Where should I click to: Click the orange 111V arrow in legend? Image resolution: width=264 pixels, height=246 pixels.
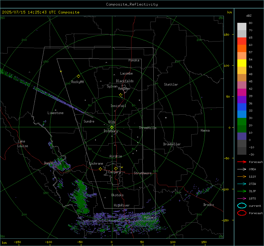point(242,176)
